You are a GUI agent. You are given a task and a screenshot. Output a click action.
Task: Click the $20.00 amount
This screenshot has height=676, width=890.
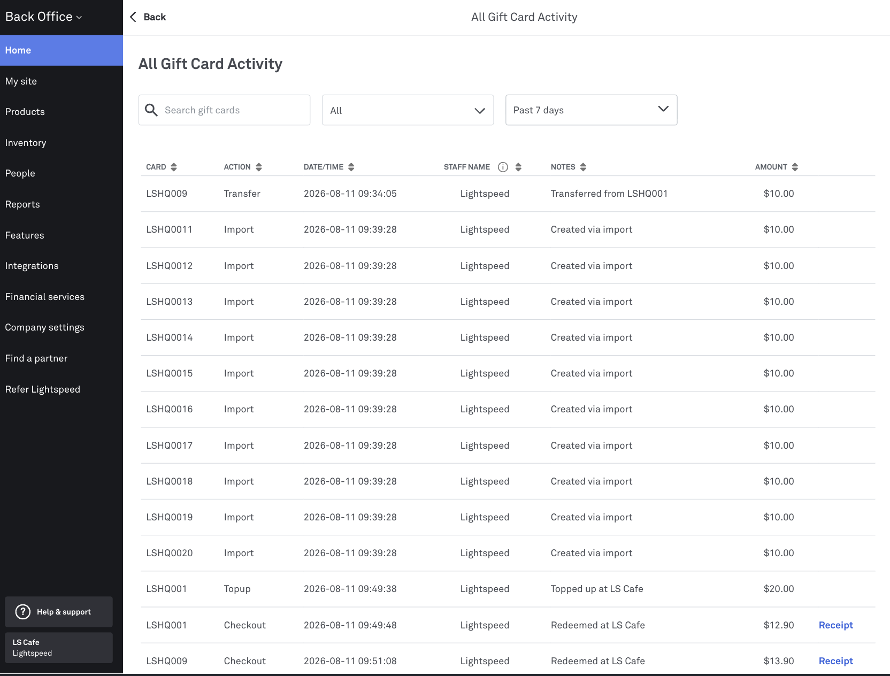[x=779, y=589]
